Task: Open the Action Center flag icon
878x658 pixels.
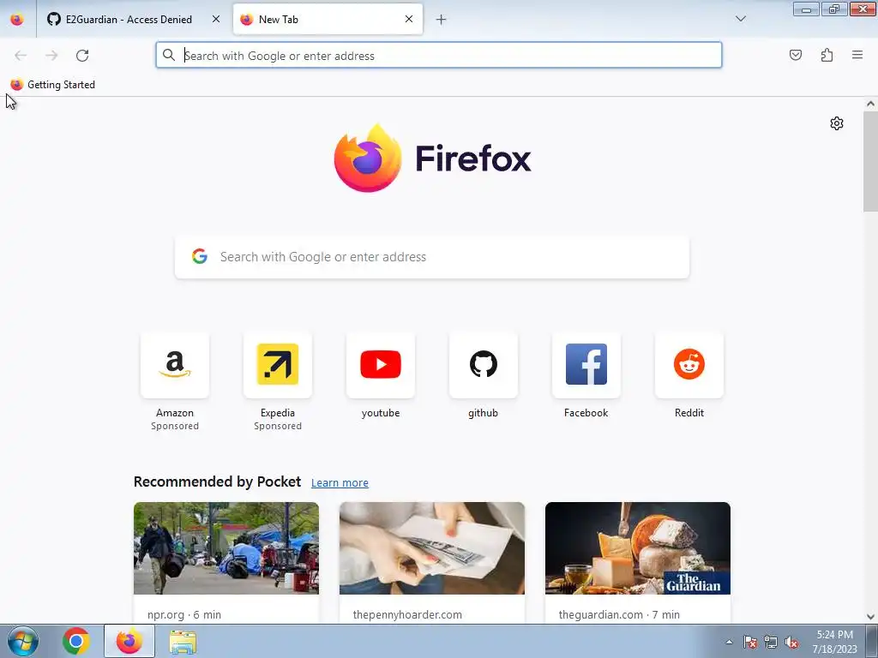Action: point(750,643)
